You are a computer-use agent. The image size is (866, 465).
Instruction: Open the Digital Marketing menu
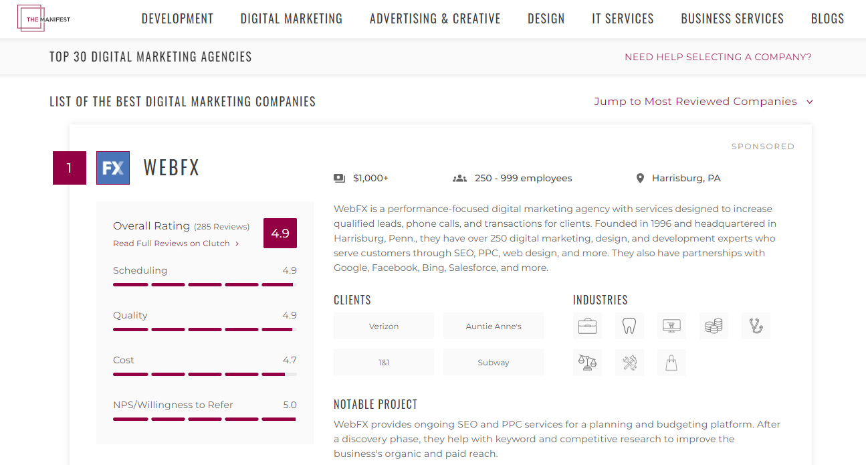(292, 19)
